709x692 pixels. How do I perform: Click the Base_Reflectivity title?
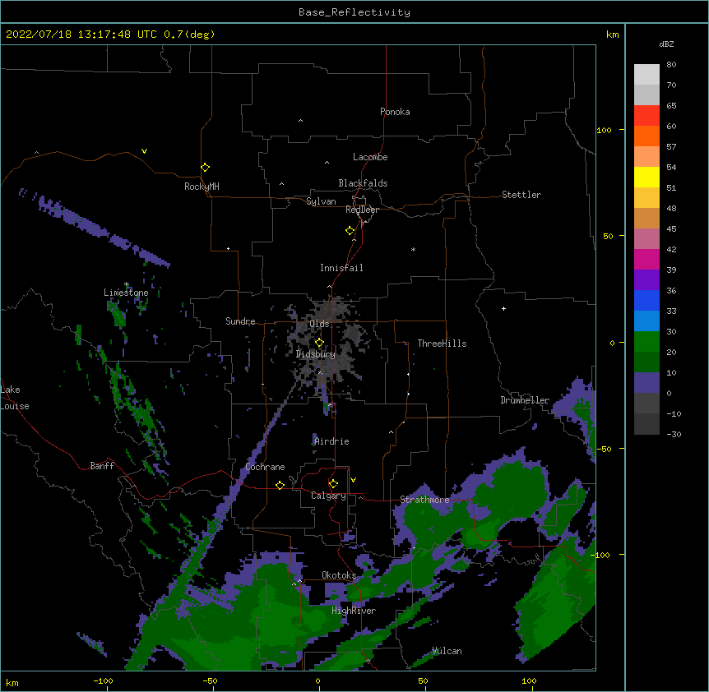pos(354,12)
